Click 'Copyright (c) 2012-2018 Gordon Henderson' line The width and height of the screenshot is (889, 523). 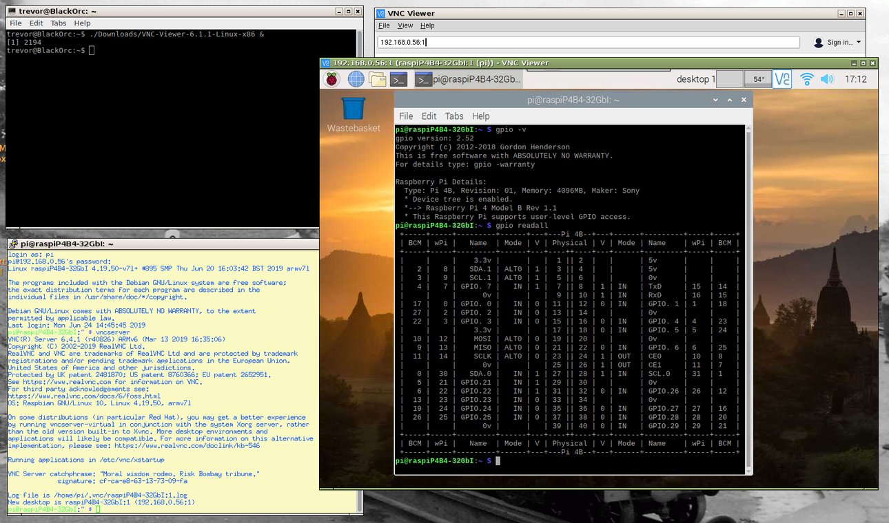pyautogui.click(x=483, y=147)
